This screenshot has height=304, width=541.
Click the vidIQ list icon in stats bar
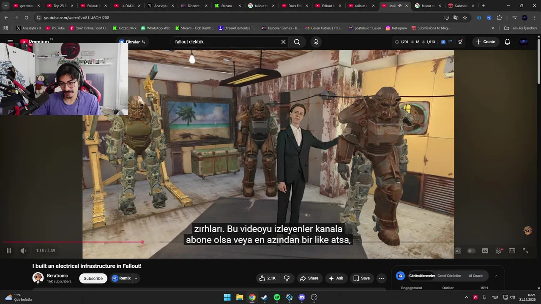(450, 42)
